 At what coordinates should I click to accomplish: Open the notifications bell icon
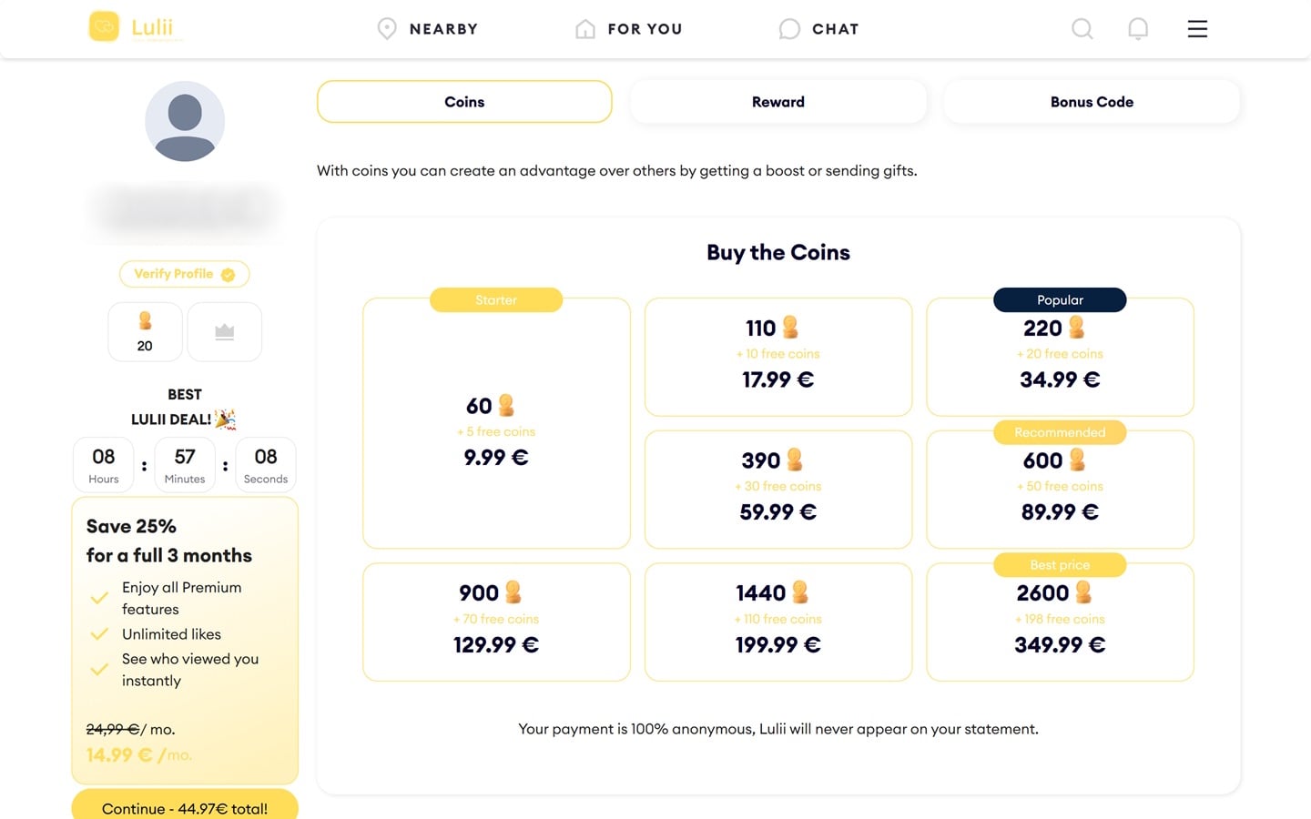point(1138,29)
